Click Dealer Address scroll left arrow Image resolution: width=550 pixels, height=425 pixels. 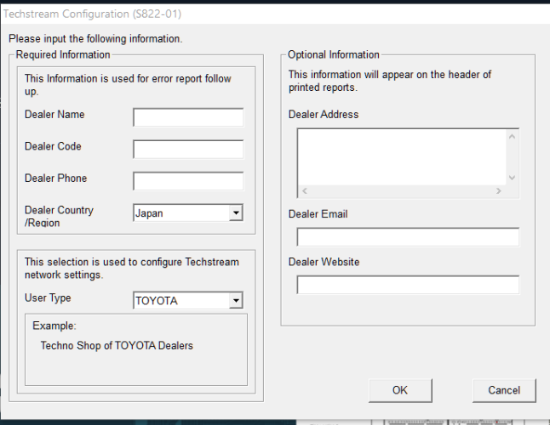[305, 191]
